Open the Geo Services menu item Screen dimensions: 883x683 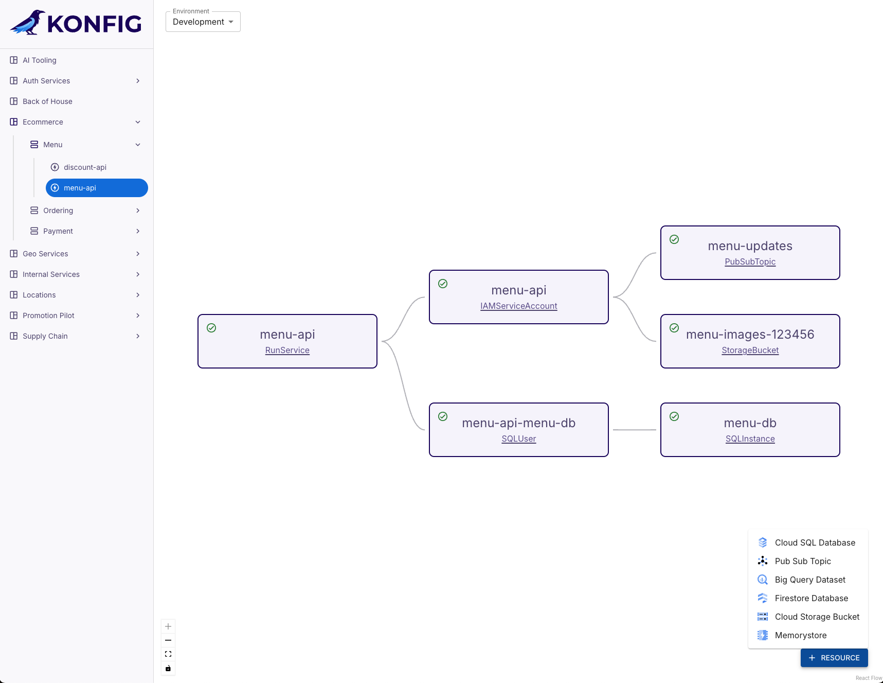(46, 253)
